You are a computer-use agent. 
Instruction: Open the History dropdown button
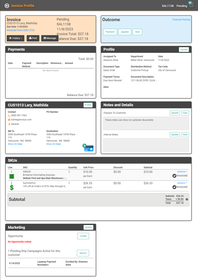pyautogui.click(x=16, y=38)
